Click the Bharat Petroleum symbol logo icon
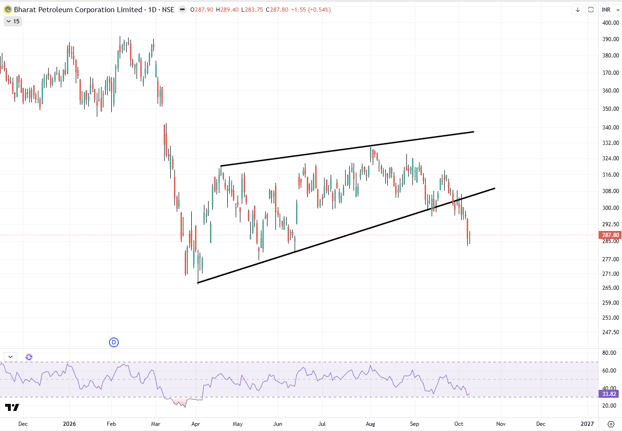 click(x=7, y=9)
